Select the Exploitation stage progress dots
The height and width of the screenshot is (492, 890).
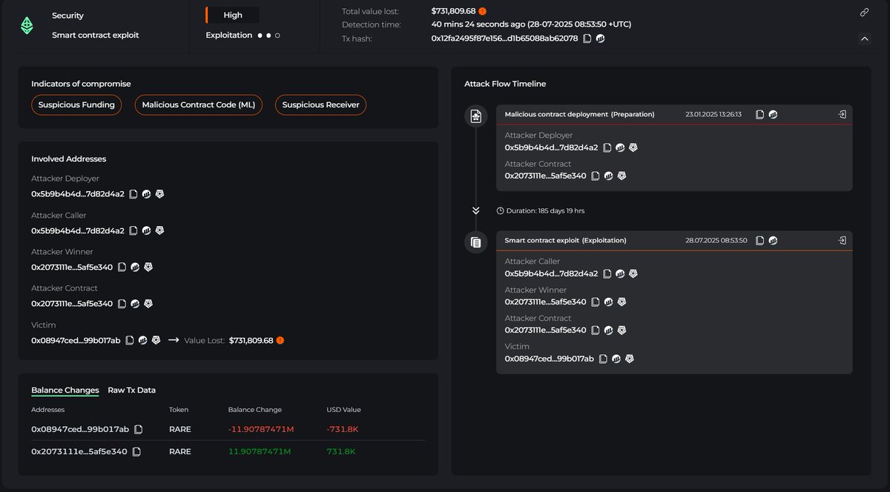click(268, 35)
